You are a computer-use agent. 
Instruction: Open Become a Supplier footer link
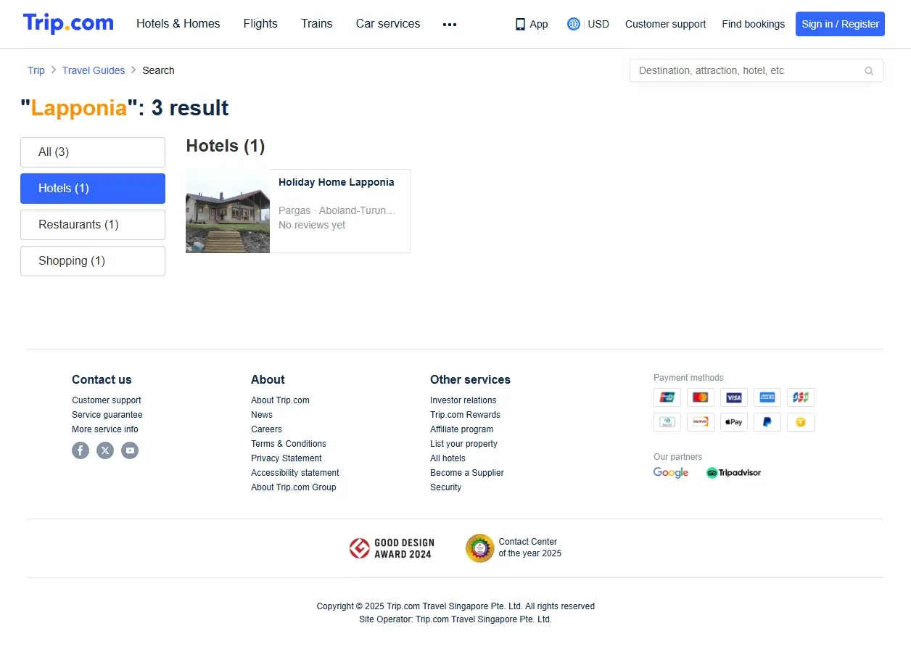467,473
